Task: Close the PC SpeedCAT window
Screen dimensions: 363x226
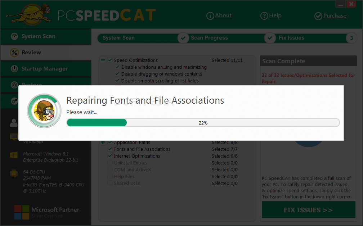Action: (351, 4)
